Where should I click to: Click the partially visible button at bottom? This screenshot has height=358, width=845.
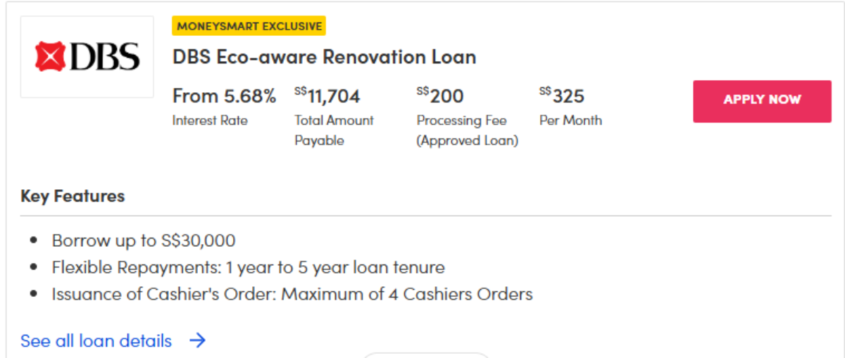426,354
